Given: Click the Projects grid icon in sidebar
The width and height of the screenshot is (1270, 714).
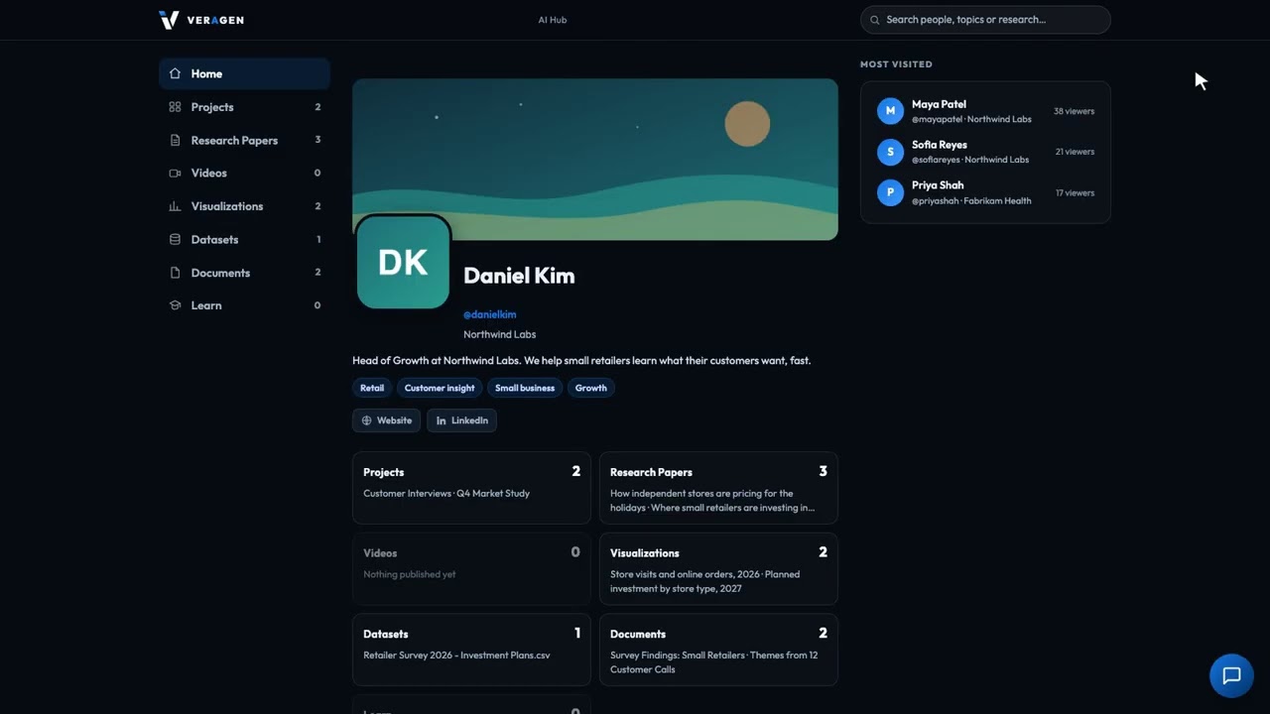Looking at the screenshot, I should (x=175, y=107).
